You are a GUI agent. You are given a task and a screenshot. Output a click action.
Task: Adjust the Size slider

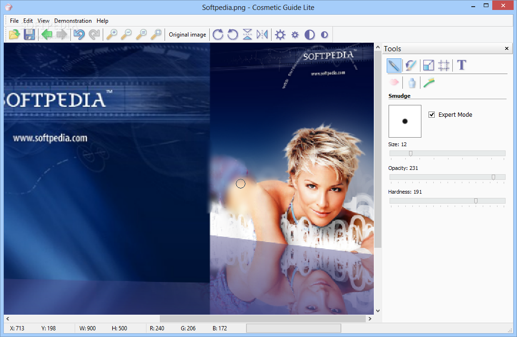447,153
